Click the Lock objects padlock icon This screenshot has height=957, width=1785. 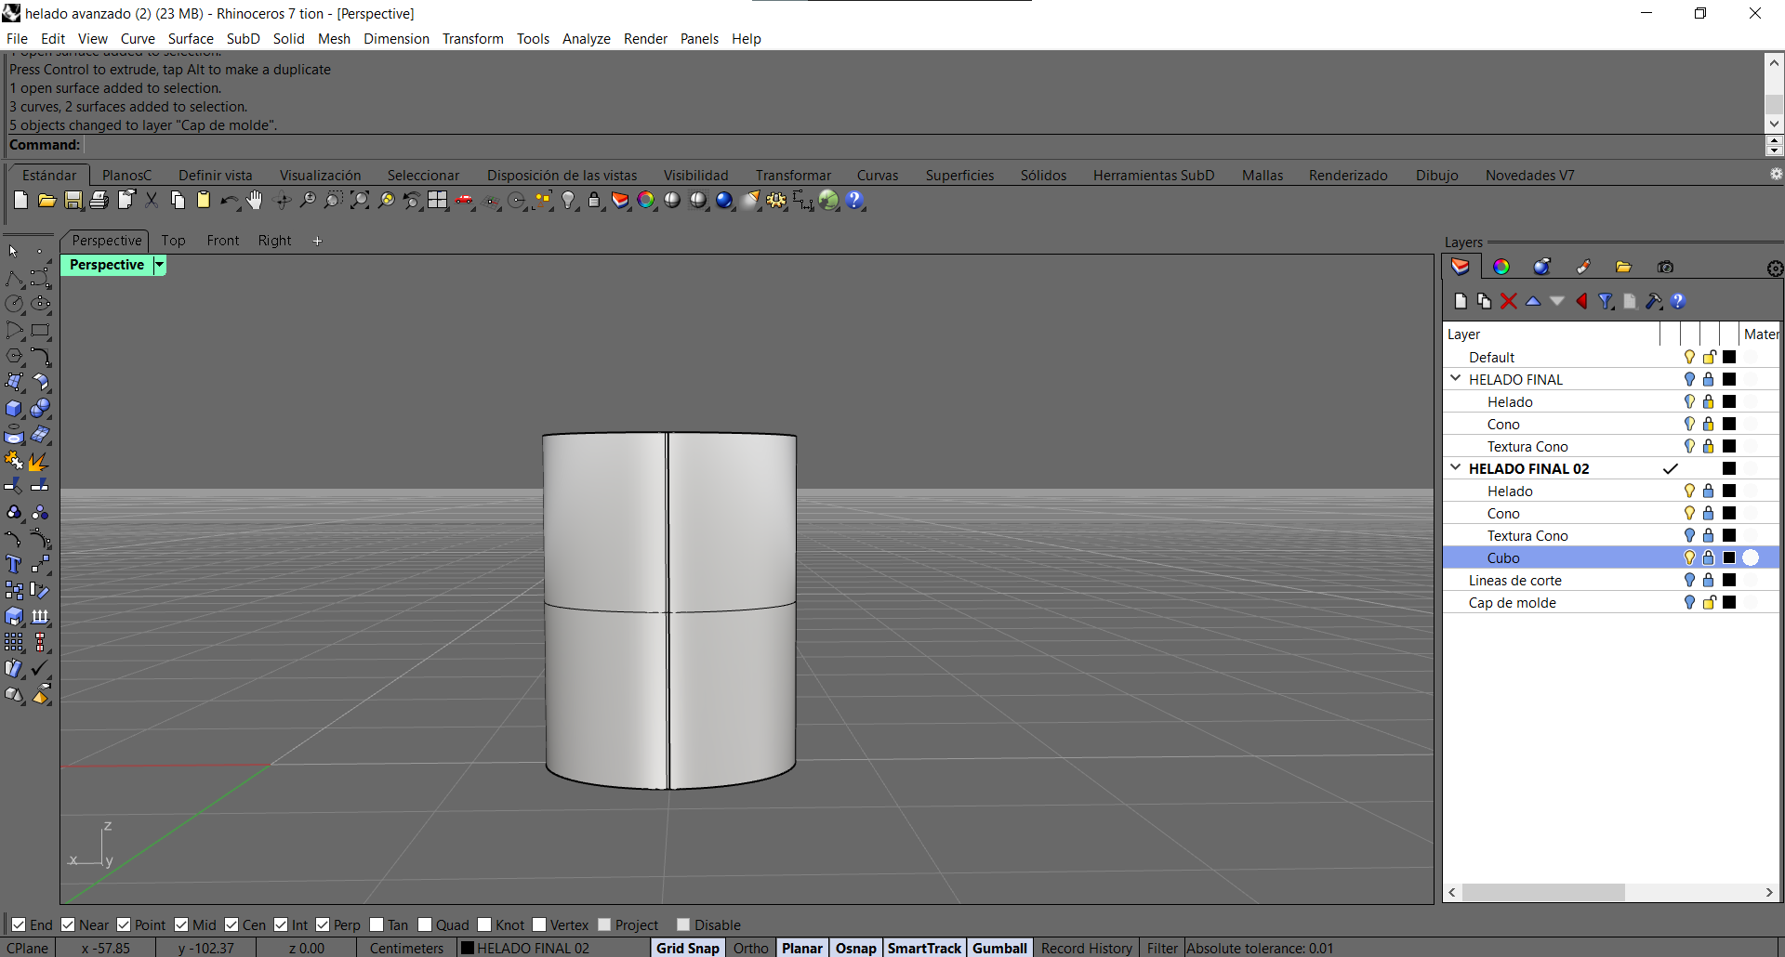[x=594, y=200]
